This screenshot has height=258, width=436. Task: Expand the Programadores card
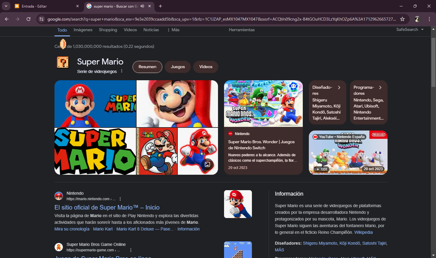[369, 102]
